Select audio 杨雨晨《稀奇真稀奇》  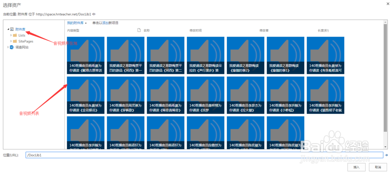(165, 95)
